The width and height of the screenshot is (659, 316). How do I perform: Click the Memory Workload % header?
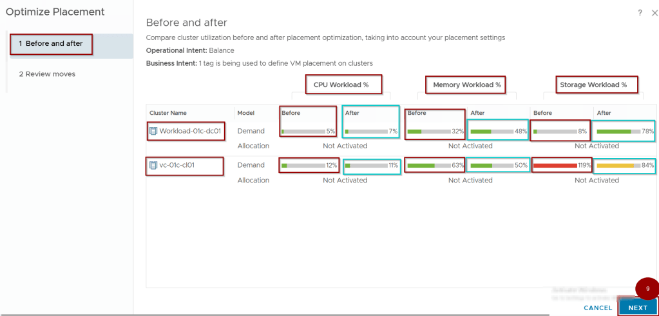click(x=466, y=84)
